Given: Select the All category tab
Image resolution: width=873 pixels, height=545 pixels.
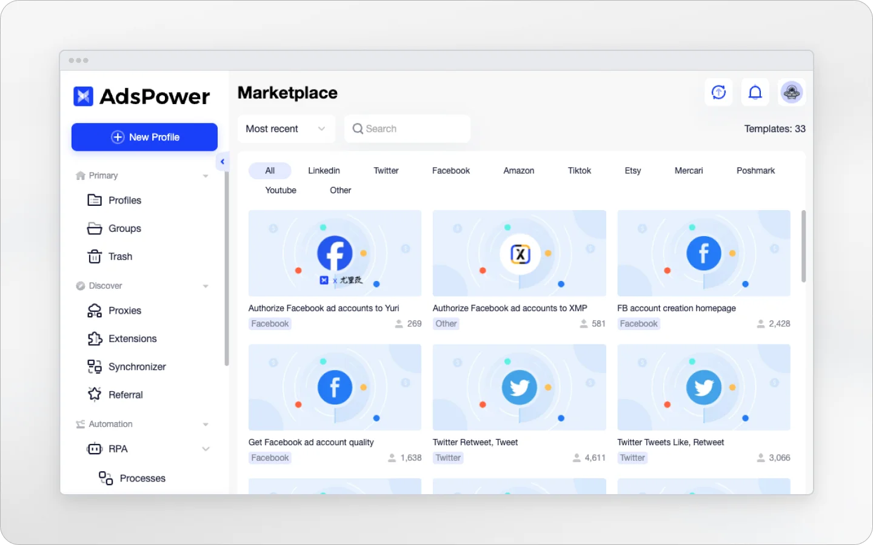Looking at the screenshot, I should coord(270,171).
